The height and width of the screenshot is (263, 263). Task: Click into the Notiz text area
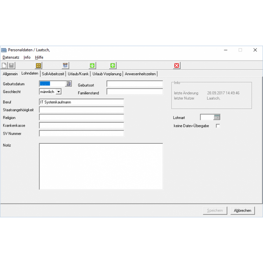[101, 166]
